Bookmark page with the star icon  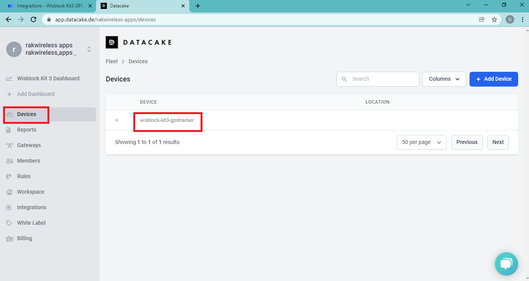point(494,19)
